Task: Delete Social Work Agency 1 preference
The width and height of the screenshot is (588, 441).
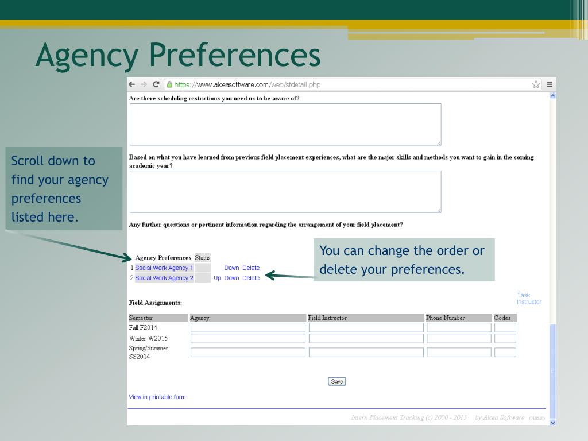Action: pos(251,268)
